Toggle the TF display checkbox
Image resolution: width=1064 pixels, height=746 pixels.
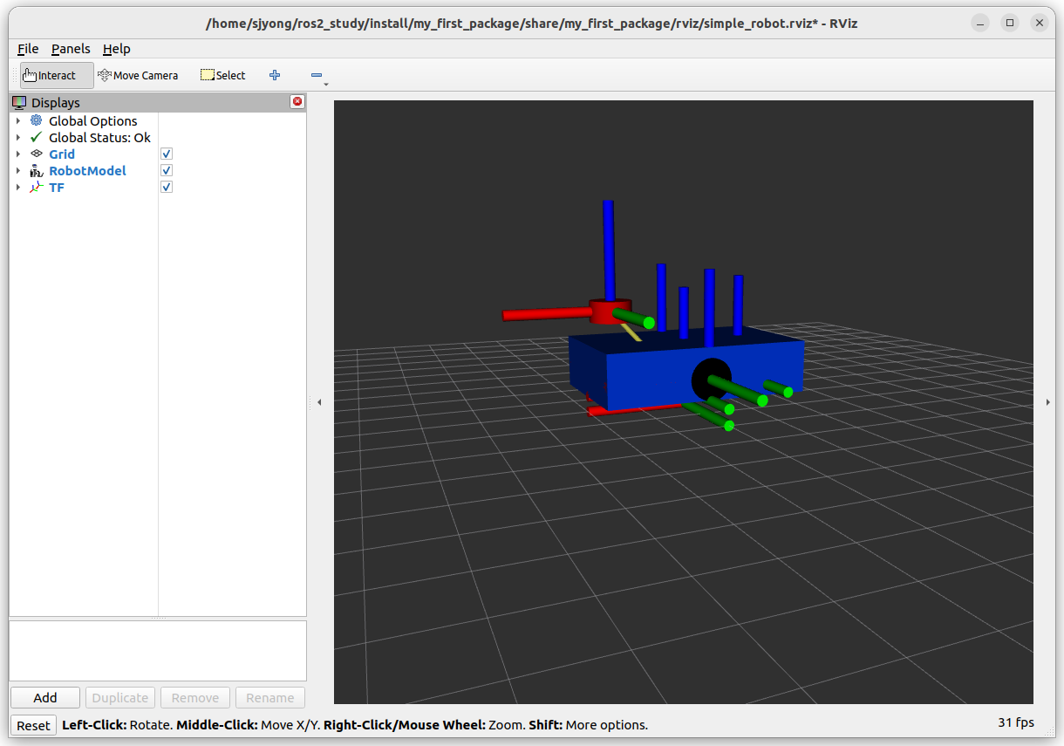[167, 187]
